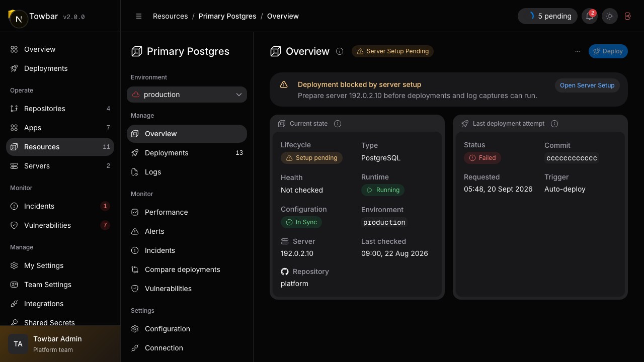Screen dimensions: 644x362
Task: Open Team Settings
Action: coord(60,285)
